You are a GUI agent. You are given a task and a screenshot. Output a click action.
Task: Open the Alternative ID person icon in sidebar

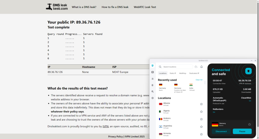[x=153, y=72]
